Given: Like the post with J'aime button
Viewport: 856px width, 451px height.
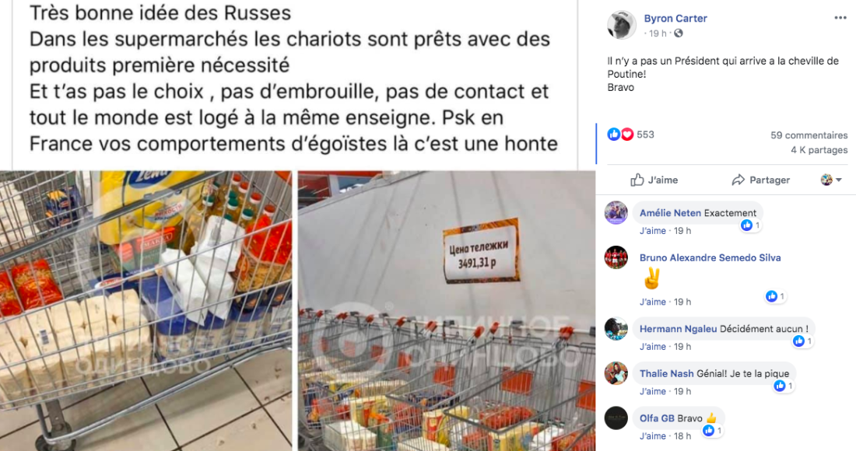Looking at the screenshot, I should pyautogui.click(x=654, y=180).
